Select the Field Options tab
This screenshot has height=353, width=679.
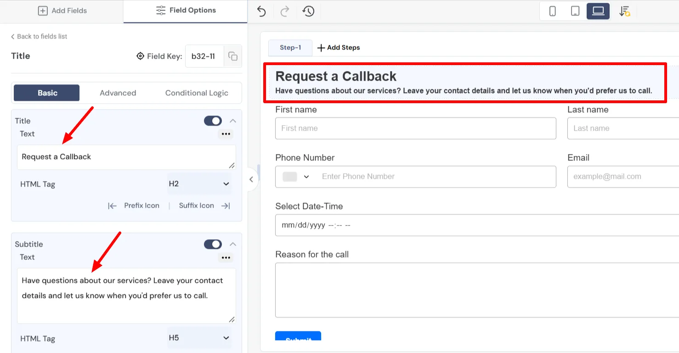pyautogui.click(x=186, y=11)
